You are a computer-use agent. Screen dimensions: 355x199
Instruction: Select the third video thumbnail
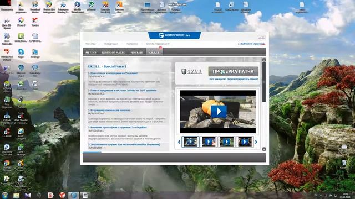coord(227,142)
